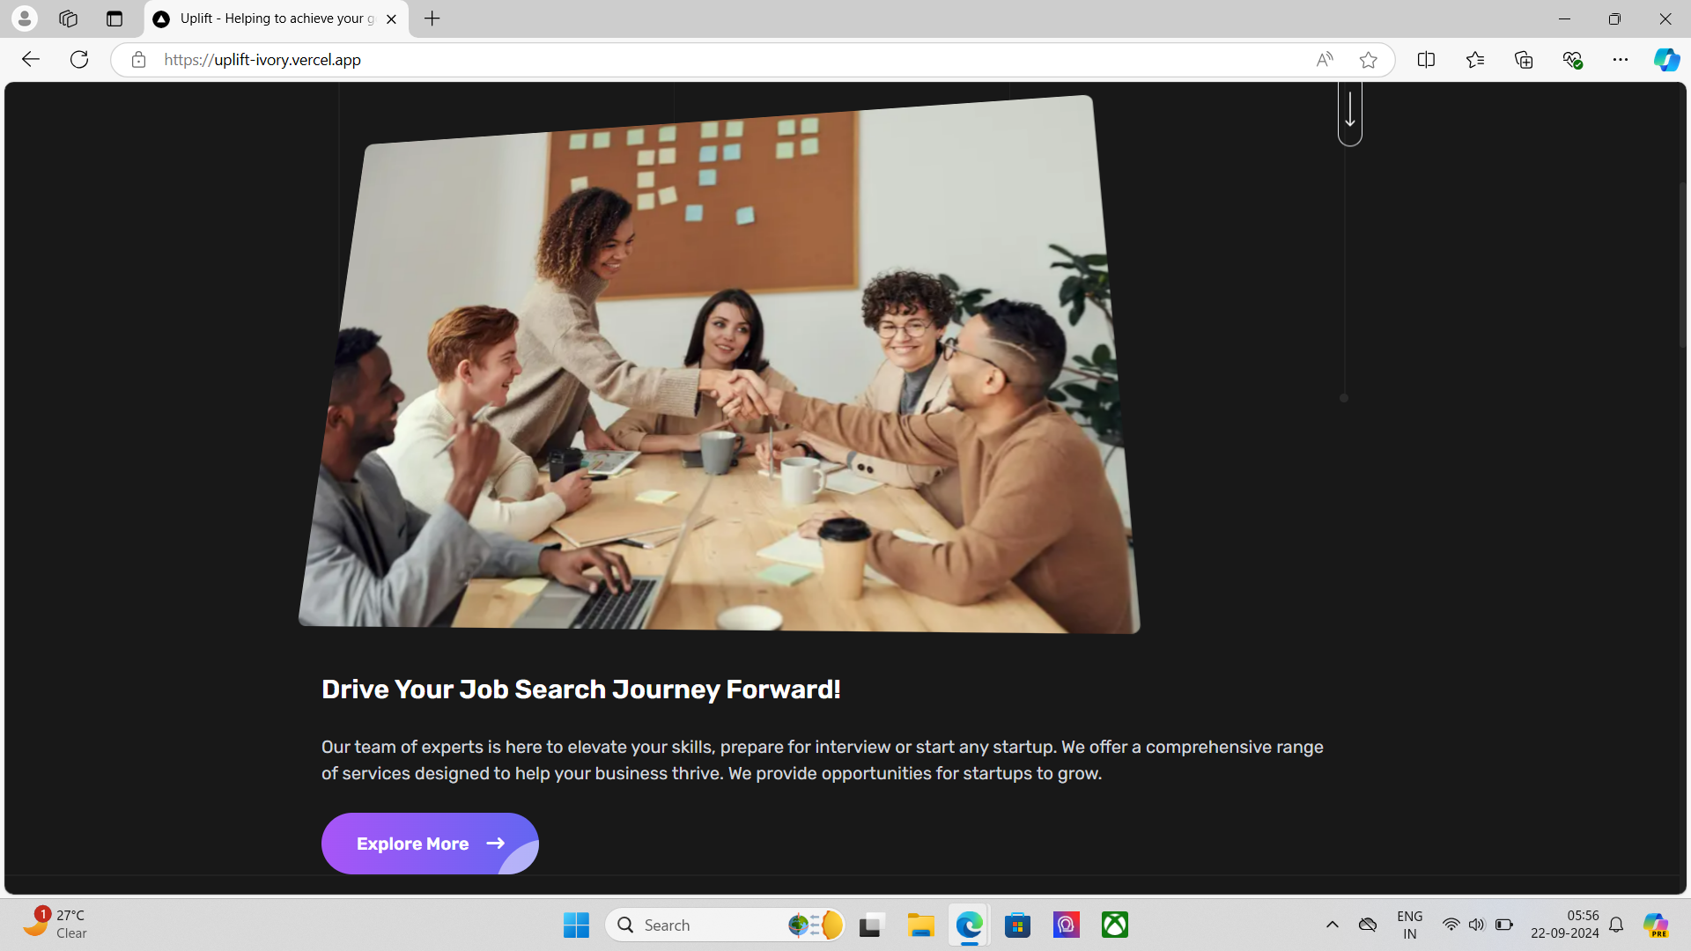This screenshot has width=1691, height=951.
Task: Click the browser back arrow
Action: point(31,59)
